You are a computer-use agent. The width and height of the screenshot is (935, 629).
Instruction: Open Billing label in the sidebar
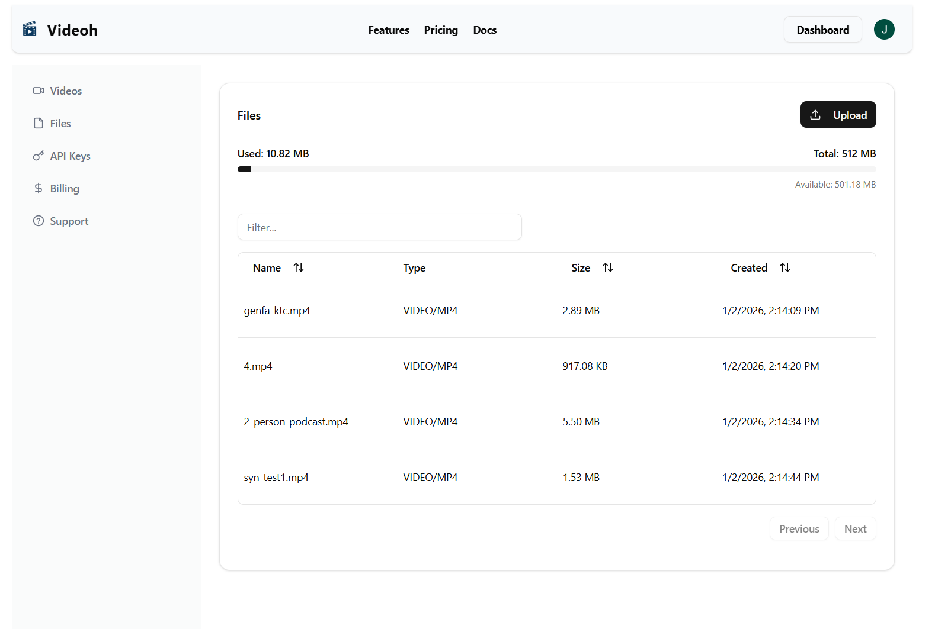click(x=65, y=188)
